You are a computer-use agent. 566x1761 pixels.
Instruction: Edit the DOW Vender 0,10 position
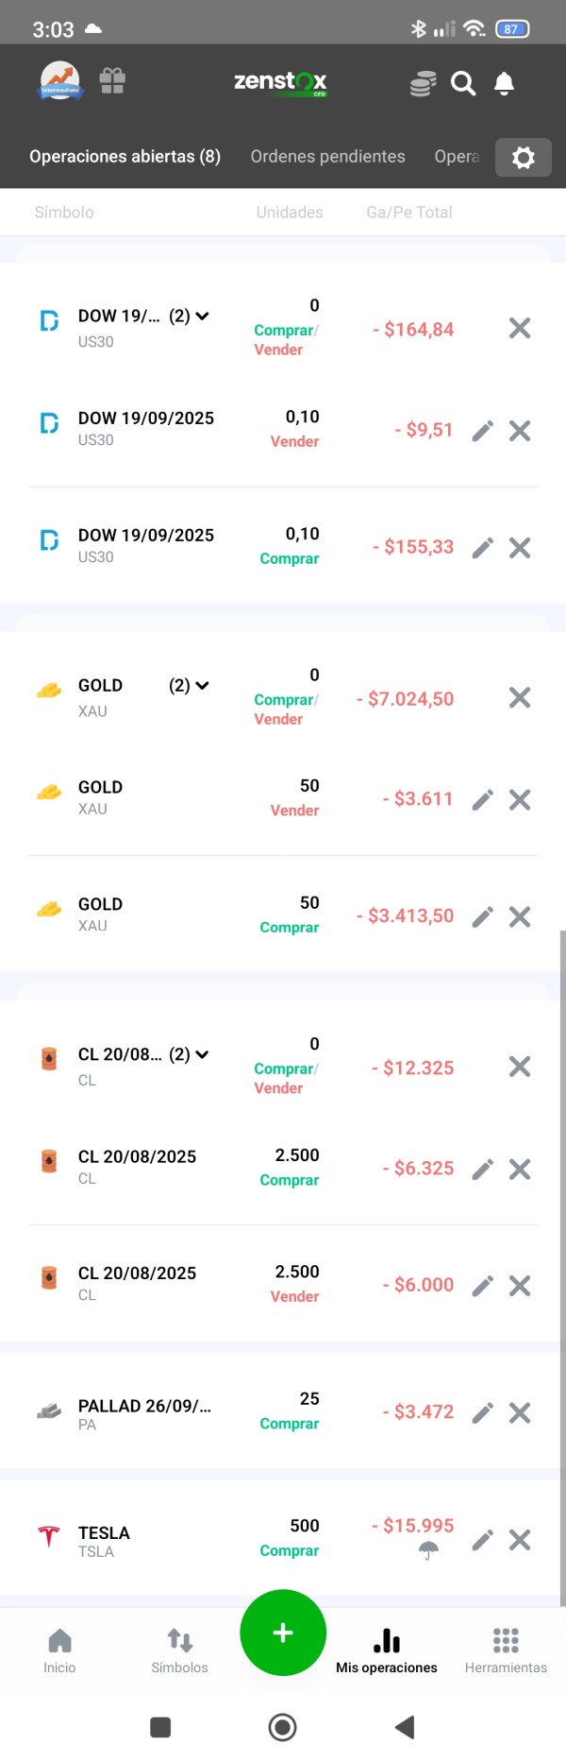coord(483,431)
